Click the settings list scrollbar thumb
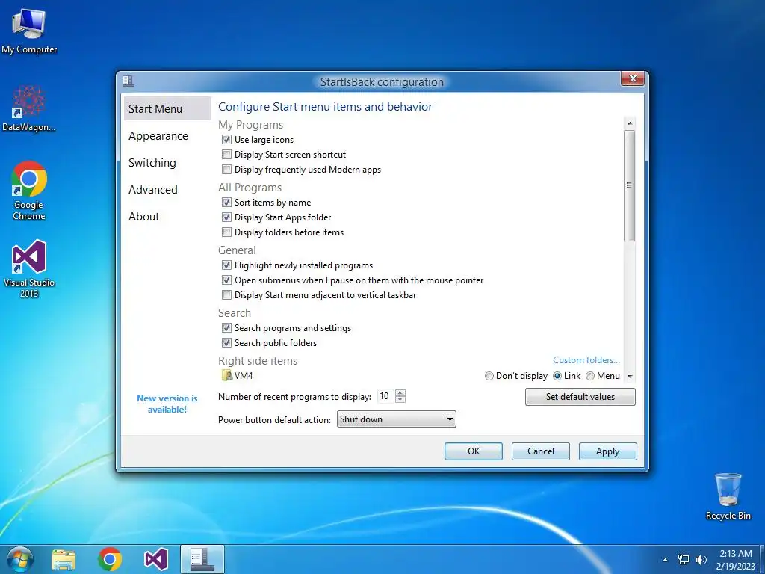 coord(629,185)
